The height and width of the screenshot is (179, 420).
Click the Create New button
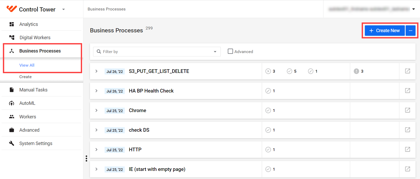(x=385, y=31)
